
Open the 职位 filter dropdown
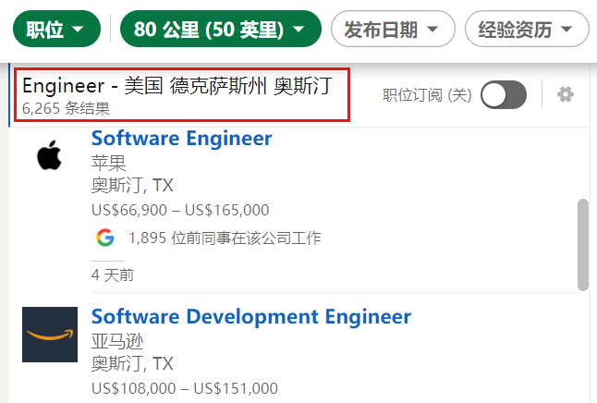coord(56,29)
